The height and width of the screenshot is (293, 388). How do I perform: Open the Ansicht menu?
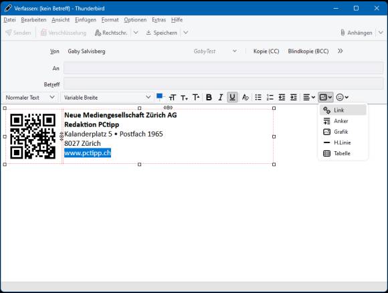click(x=61, y=20)
